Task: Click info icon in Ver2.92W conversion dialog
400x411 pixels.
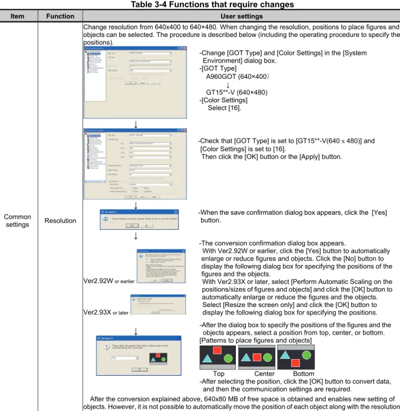Action: pyautogui.click(x=141, y=256)
